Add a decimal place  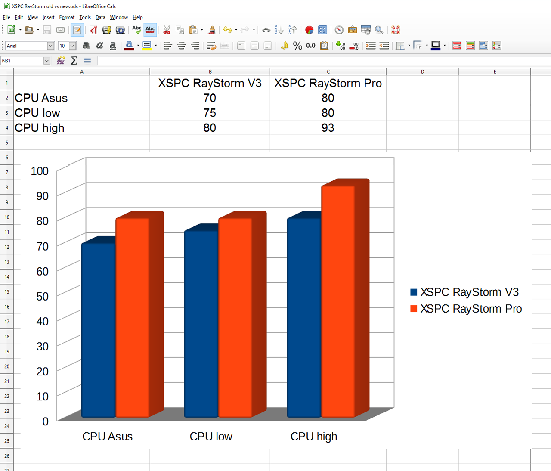(341, 46)
